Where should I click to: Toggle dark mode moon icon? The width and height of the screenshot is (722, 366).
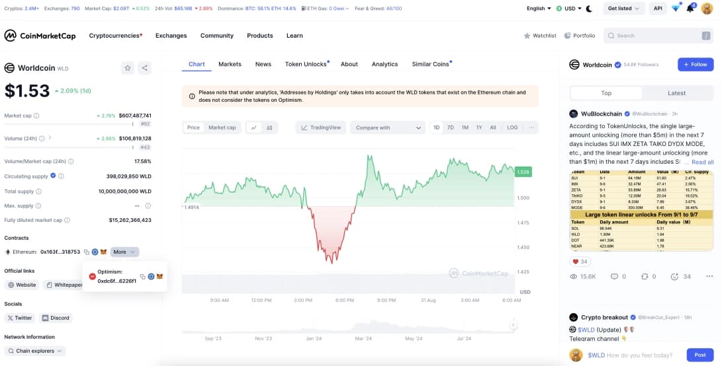(589, 9)
